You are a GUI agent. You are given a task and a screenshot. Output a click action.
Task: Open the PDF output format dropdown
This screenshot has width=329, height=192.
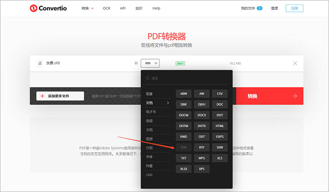pos(150,63)
